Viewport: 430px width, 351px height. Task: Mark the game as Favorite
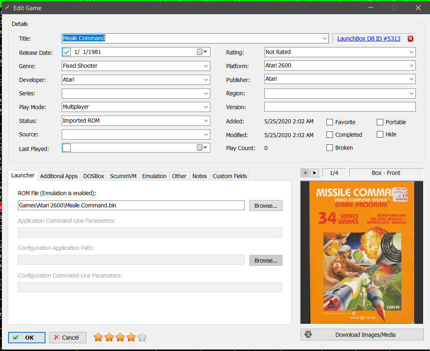point(330,122)
